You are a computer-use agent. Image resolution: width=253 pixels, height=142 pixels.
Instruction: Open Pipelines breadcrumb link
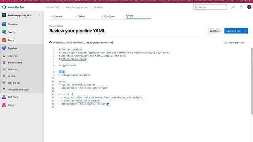click(98, 7)
